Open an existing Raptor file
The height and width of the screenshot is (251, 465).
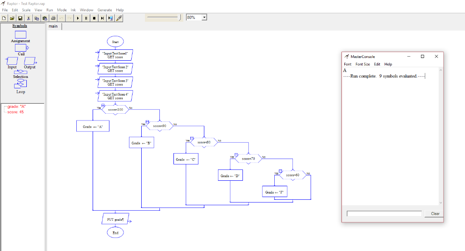(x=12, y=18)
